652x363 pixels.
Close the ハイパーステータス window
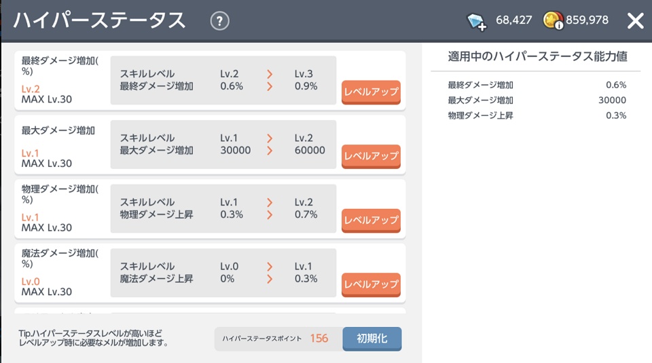click(635, 21)
